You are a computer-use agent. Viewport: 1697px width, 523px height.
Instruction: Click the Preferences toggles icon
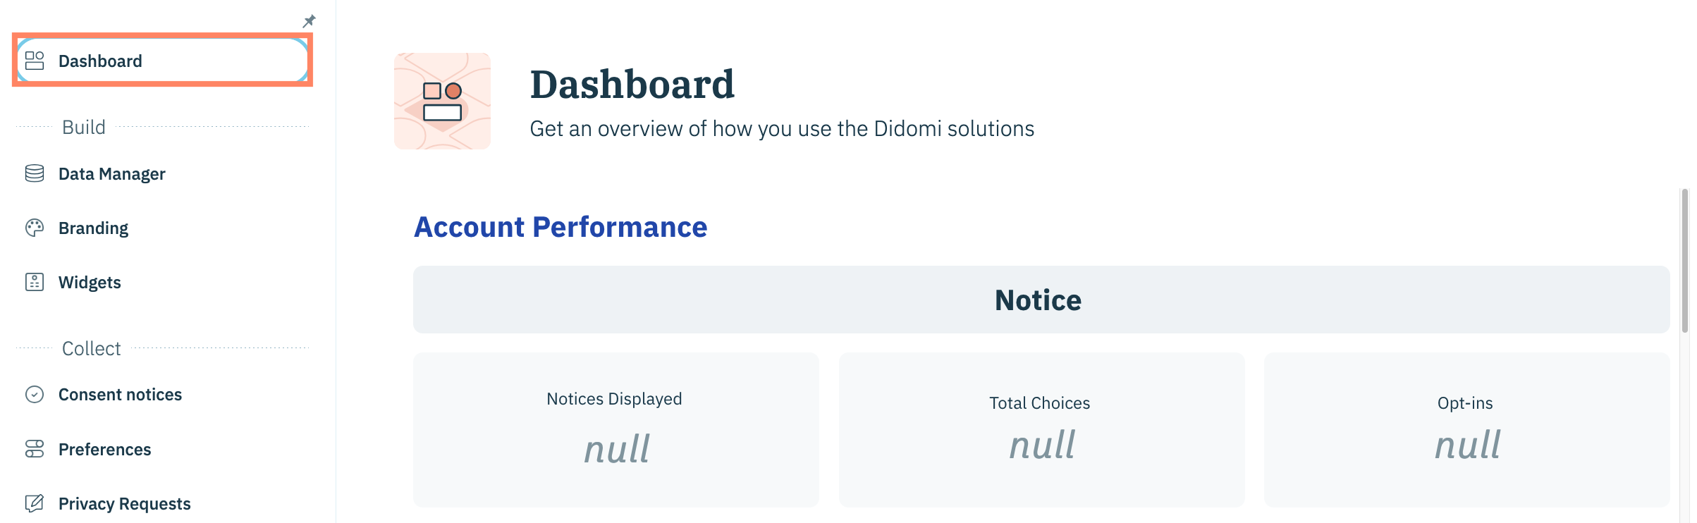[x=35, y=449]
